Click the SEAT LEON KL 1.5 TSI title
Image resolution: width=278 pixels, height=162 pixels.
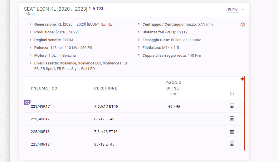(63, 9)
